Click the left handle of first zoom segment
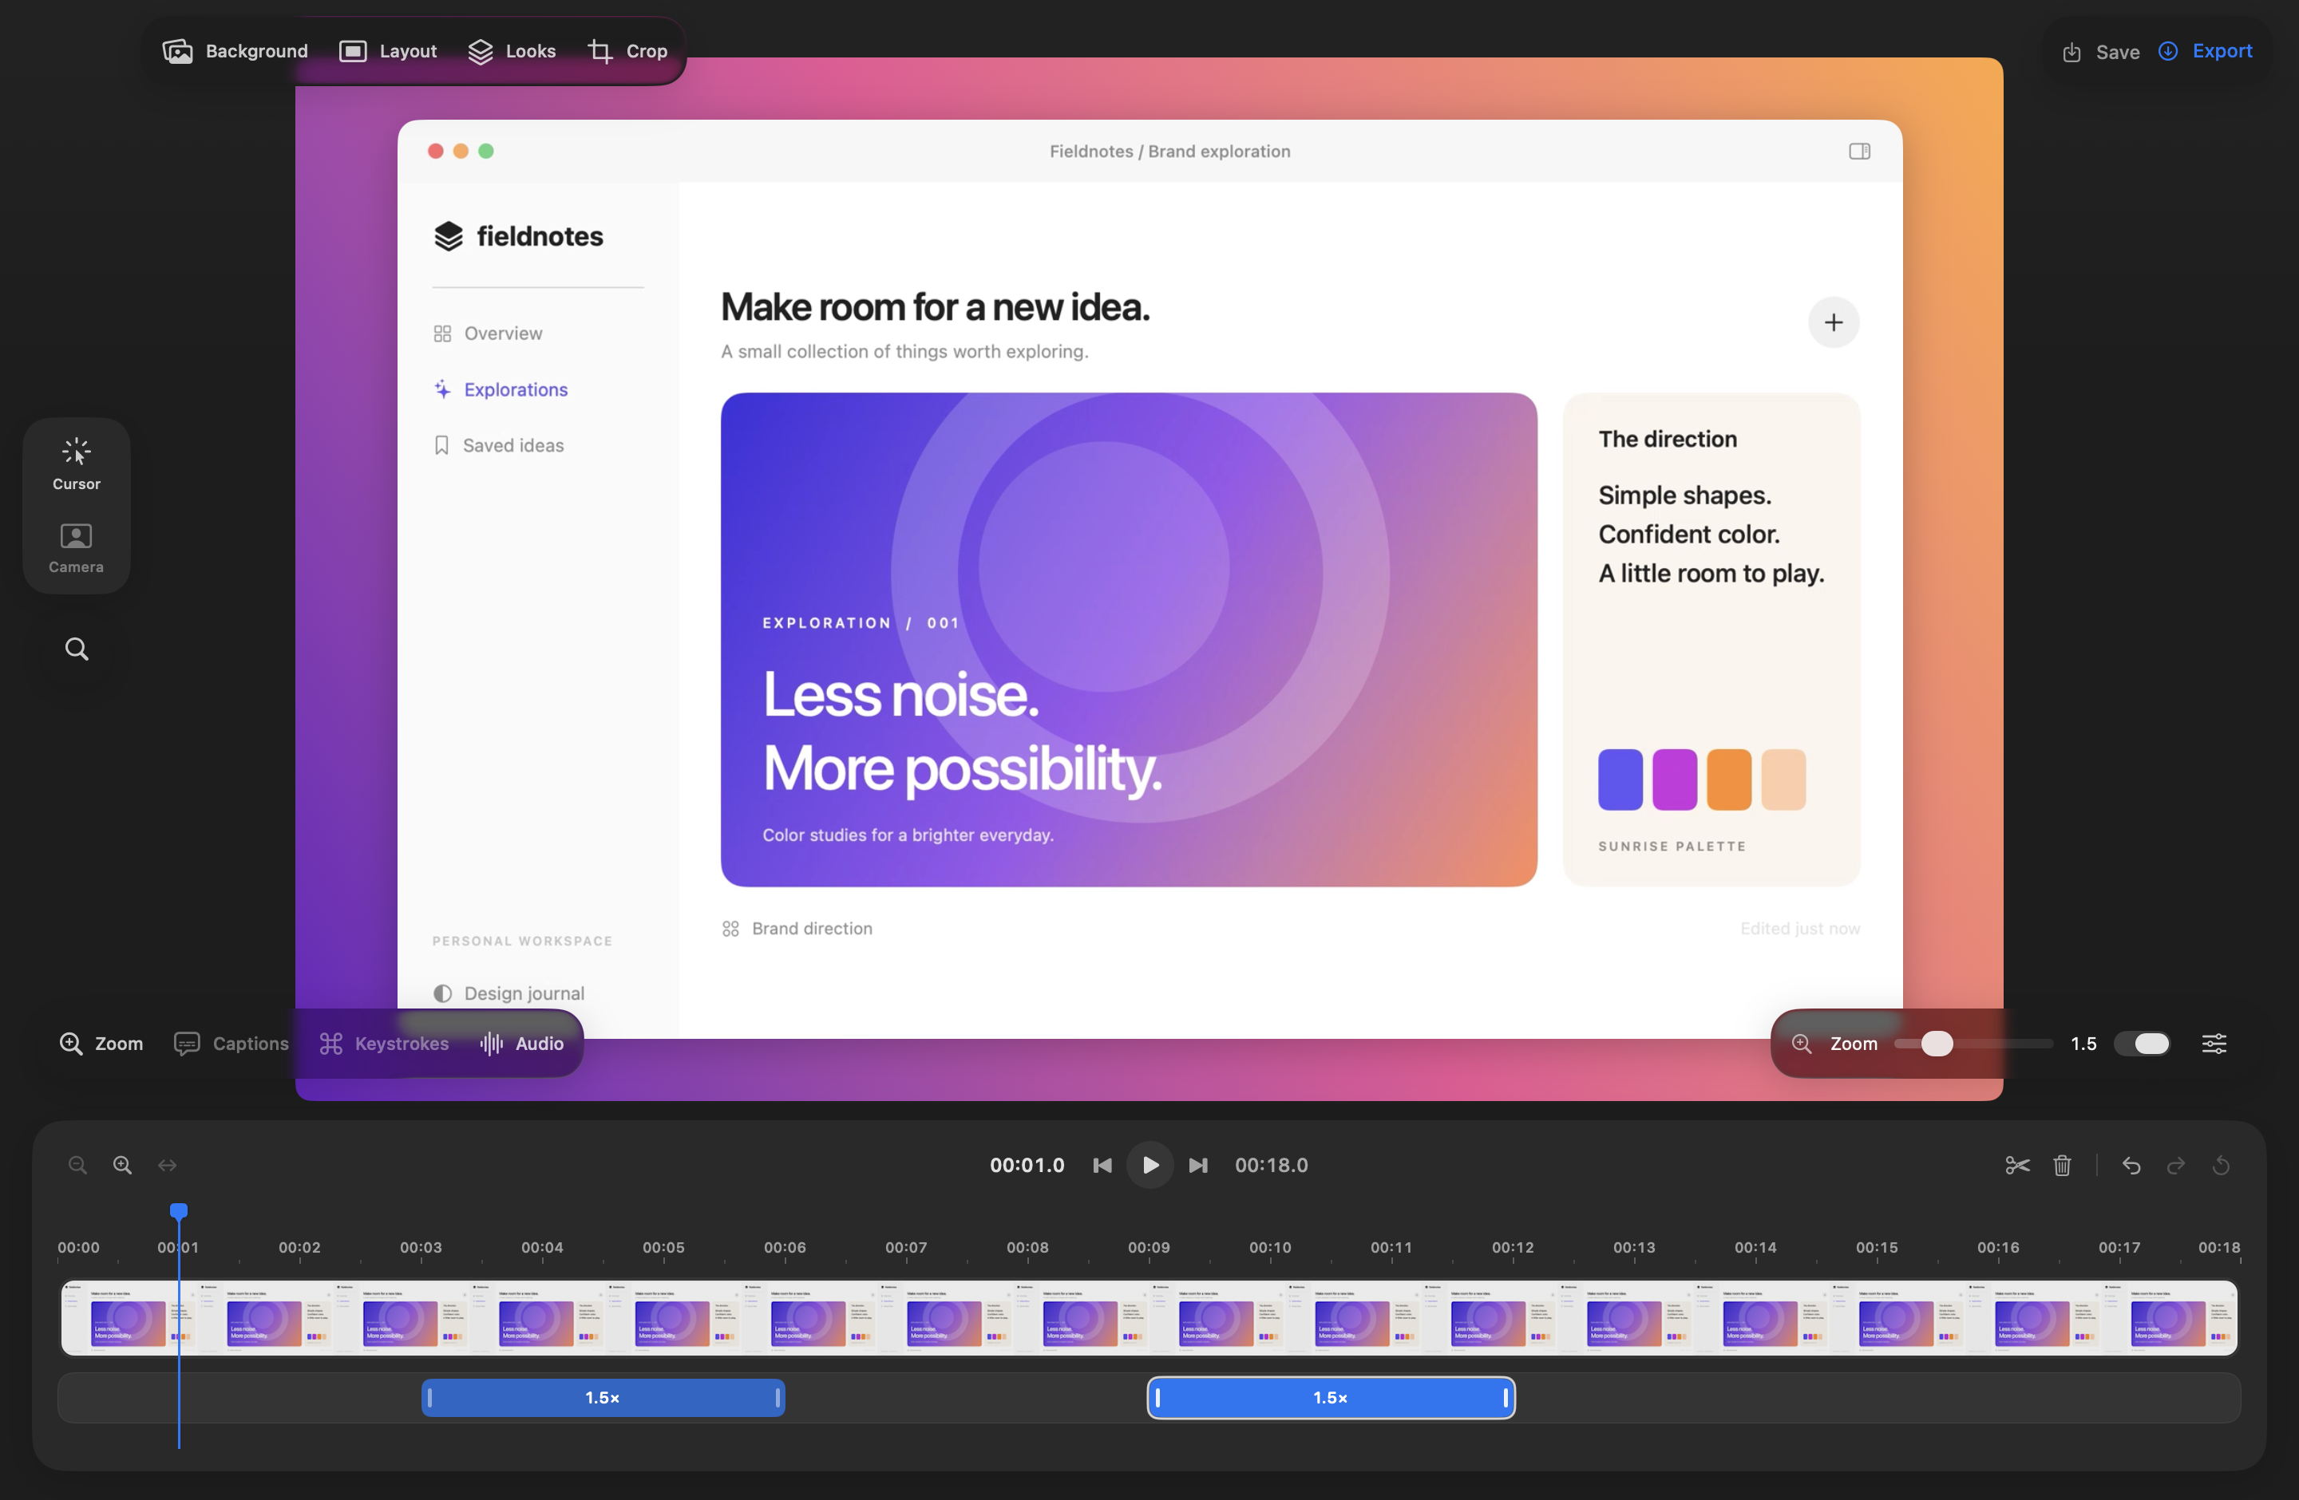Image resolution: width=2299 pixels, height=1500 pixels. tap(429, 1398)
